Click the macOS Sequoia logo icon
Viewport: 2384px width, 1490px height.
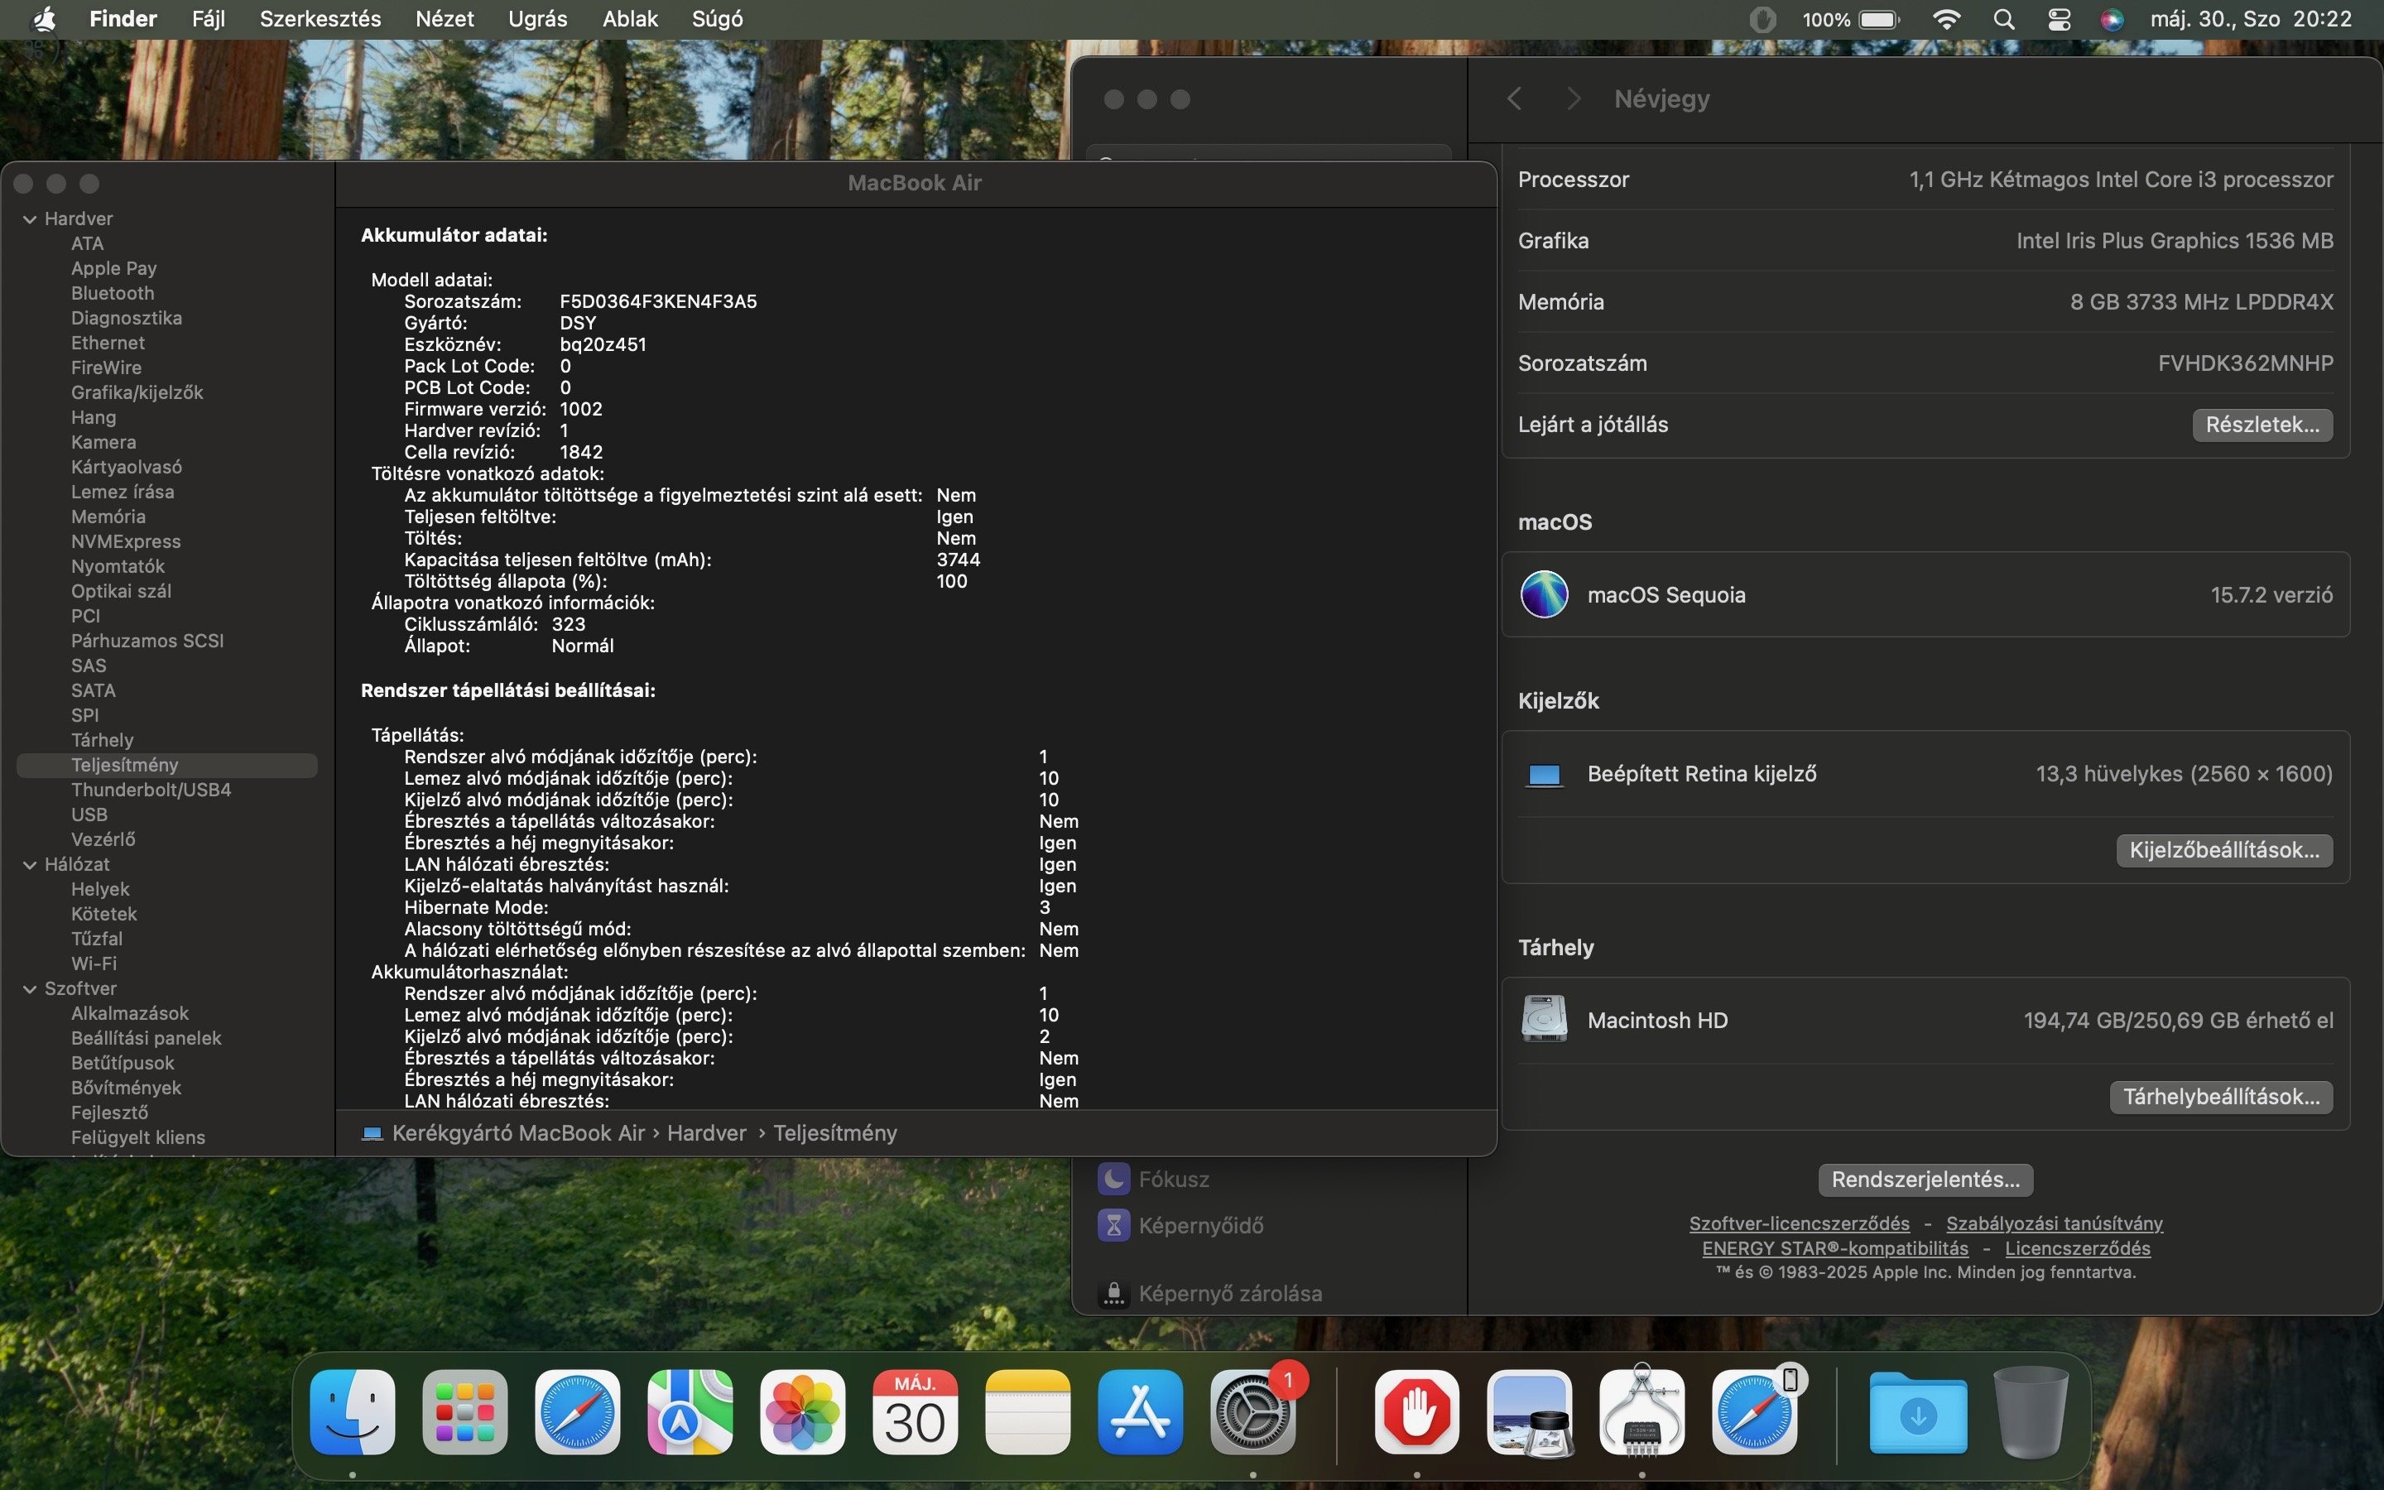1544,594
